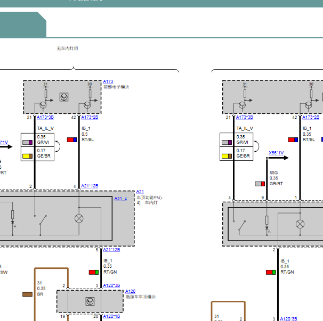Click gray/red swatch beside 58G GR/RT

point(260,184)
